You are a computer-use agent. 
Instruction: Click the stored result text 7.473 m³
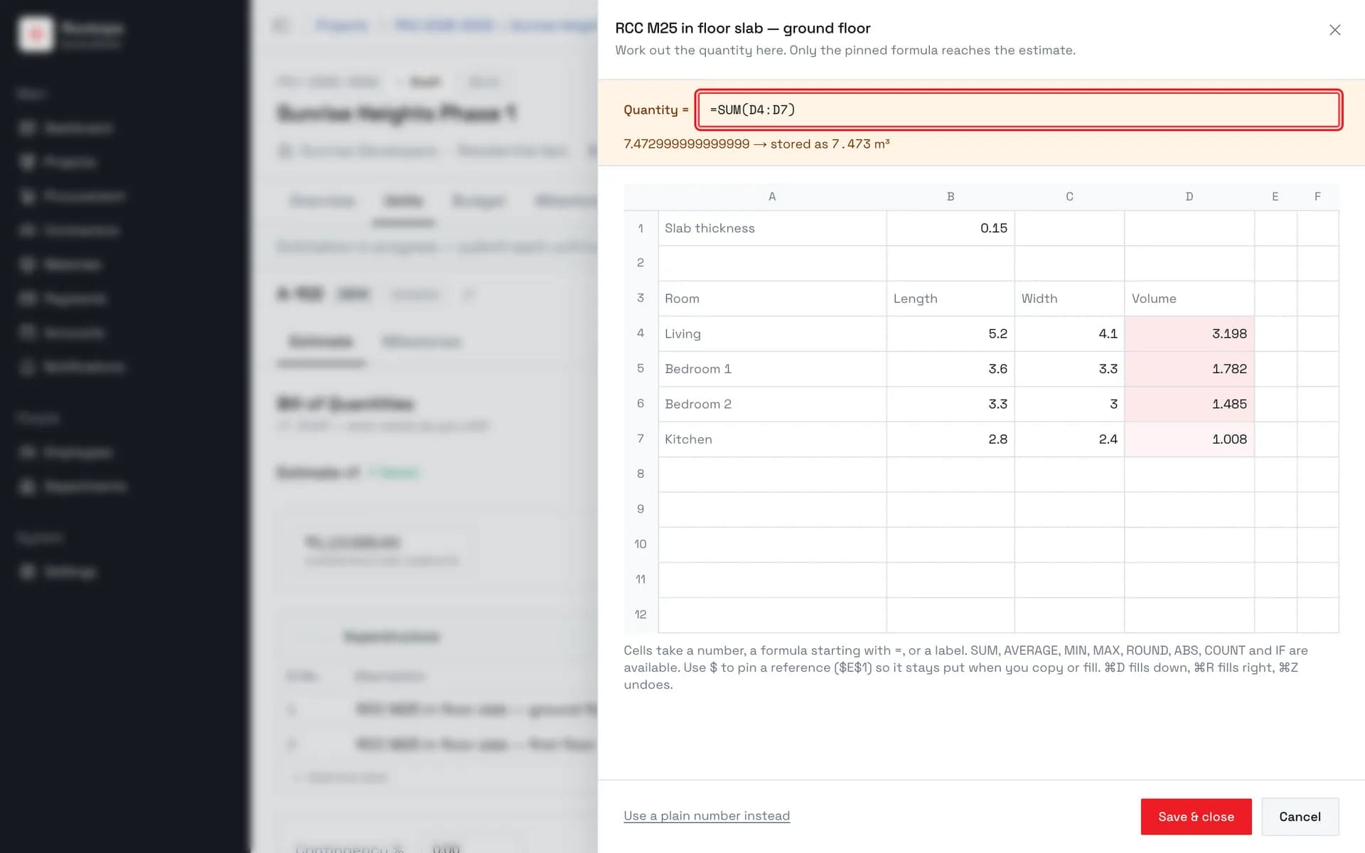860,144
